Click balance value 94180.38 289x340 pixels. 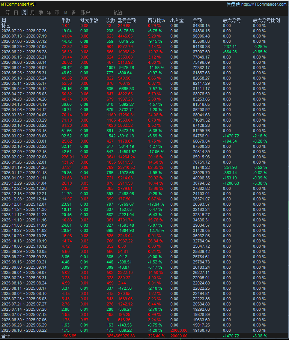pyautogui.click(x=201, y=47)
